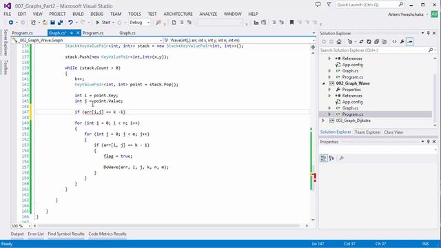Switch to the Class View tab

point(393,132)
